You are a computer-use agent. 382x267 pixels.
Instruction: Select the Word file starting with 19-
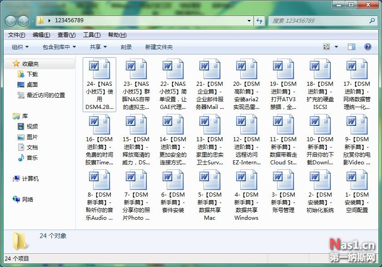[283, 84]
